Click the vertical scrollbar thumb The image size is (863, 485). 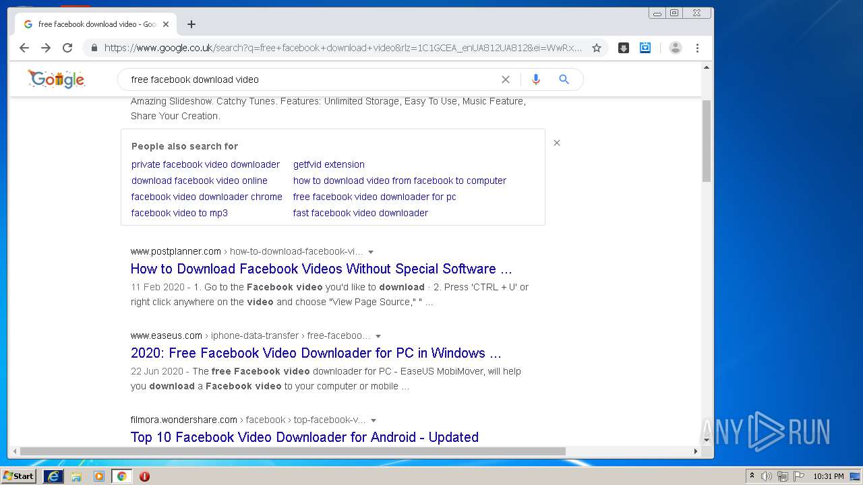[707, 141]
